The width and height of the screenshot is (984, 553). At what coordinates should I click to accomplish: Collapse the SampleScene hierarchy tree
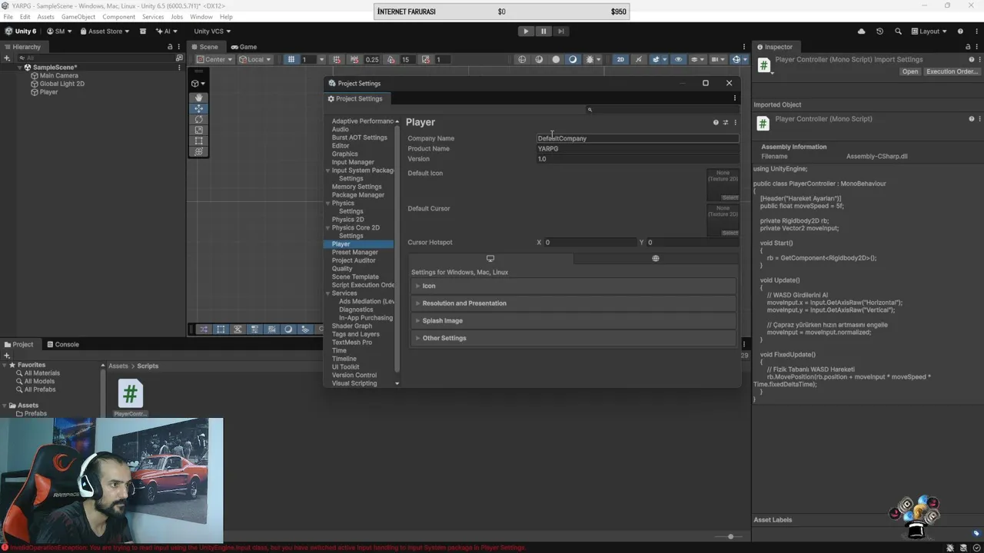(x=20, y=68)
